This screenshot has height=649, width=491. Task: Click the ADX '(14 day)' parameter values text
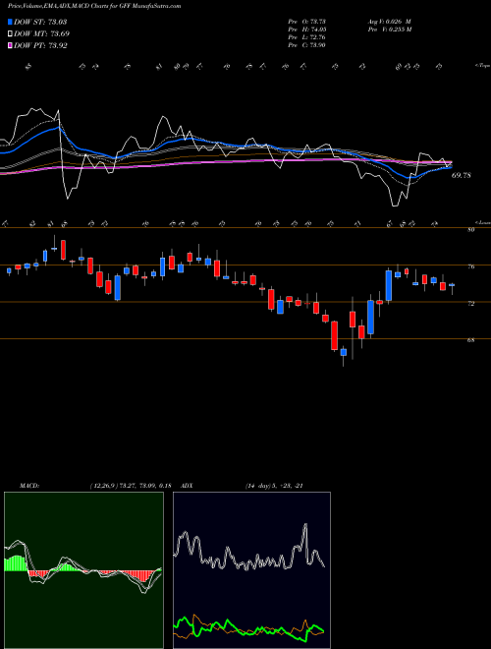tap(274, 486)
